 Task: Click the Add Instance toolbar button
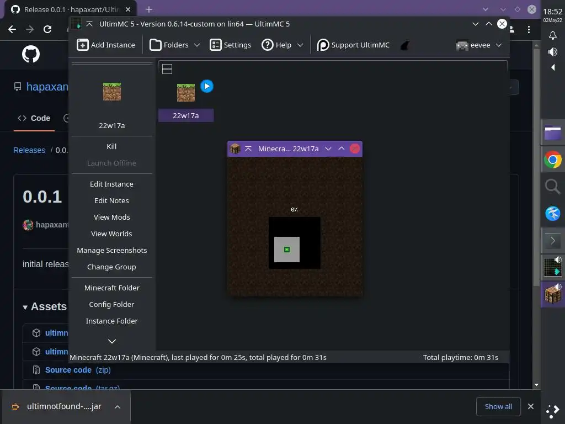pos(106,45)
